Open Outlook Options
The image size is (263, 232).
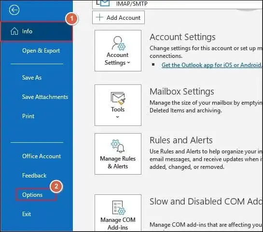32,195
